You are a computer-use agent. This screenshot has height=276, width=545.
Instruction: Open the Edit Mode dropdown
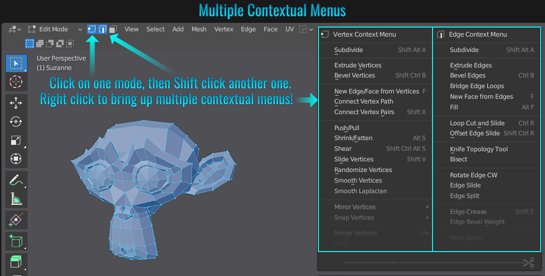(55, 29)
